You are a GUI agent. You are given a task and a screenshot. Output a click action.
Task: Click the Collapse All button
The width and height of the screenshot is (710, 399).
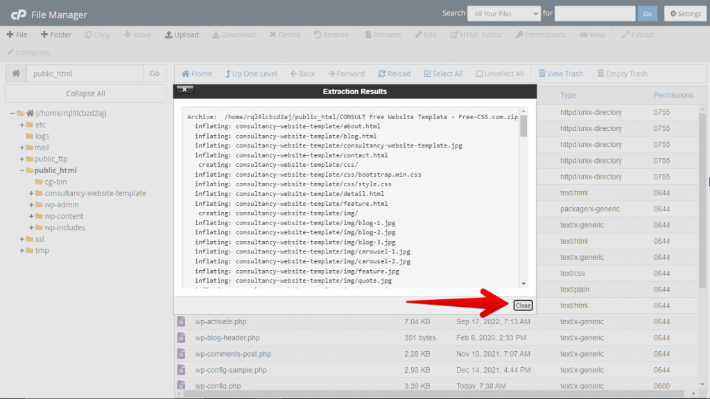click(x=86, y=94)
